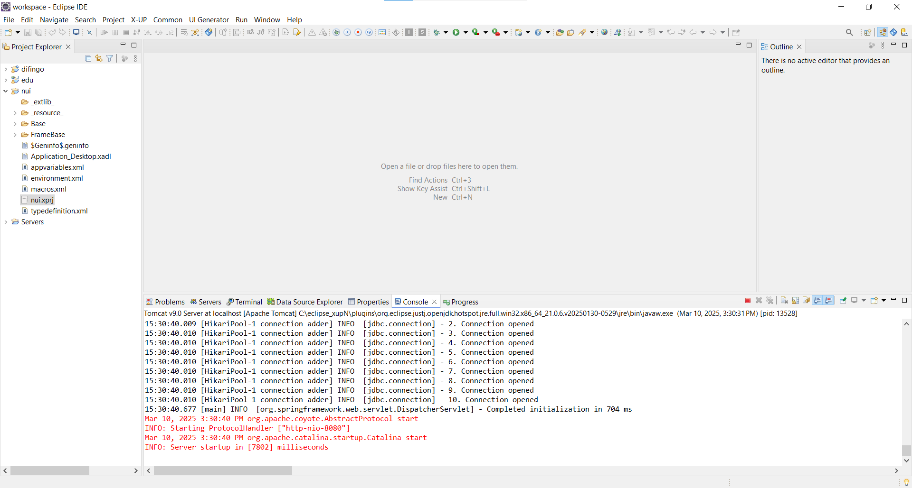Switch to the Servers tab
Image resolution: width=912 pixels, height=488 pixels.
(x=206, y=302)
